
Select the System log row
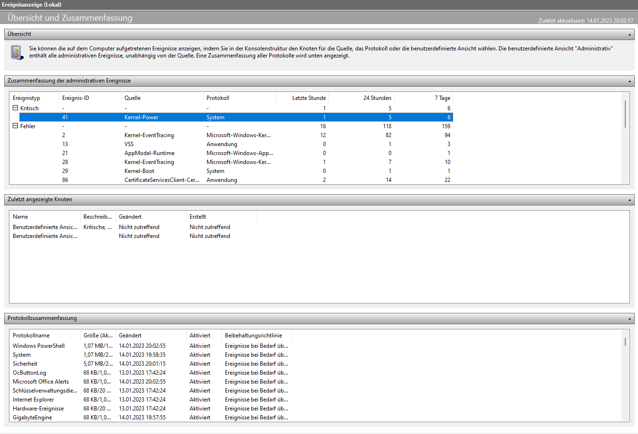pos(151,355)
